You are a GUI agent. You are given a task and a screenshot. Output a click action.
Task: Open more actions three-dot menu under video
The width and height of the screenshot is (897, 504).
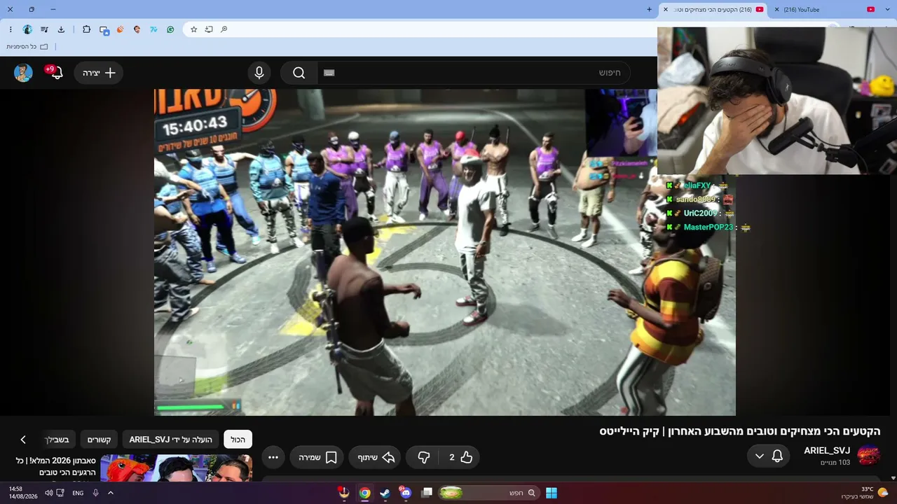tap(273, 457)
